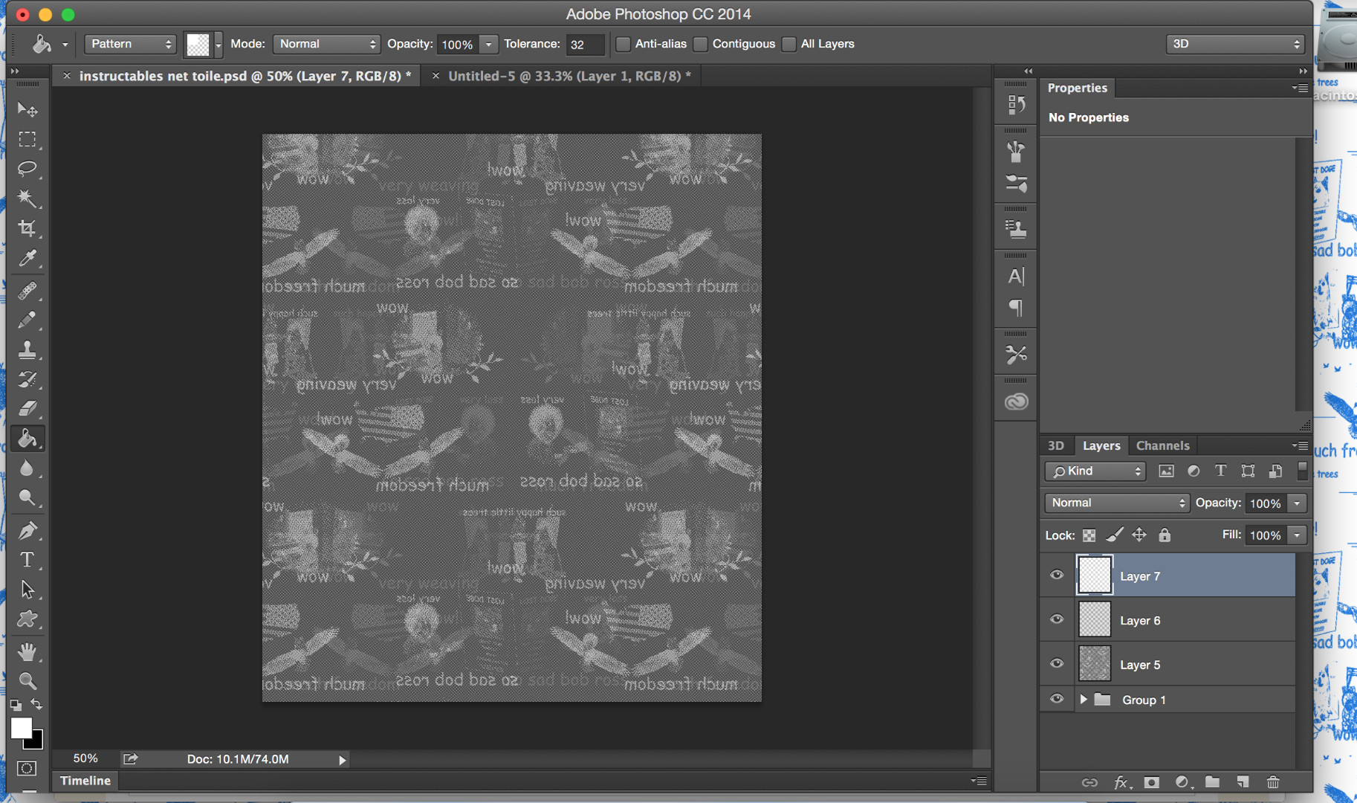Select the Crop tool

27,228
